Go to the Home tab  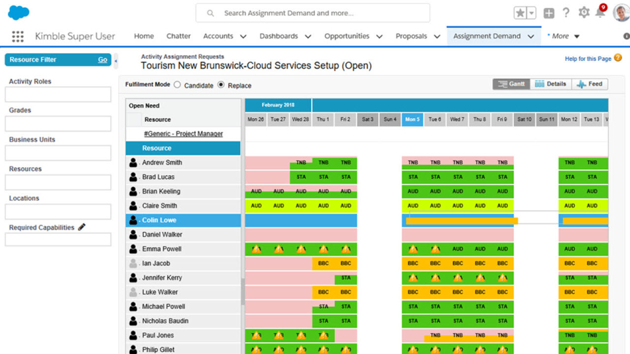(x=144, y=36)
